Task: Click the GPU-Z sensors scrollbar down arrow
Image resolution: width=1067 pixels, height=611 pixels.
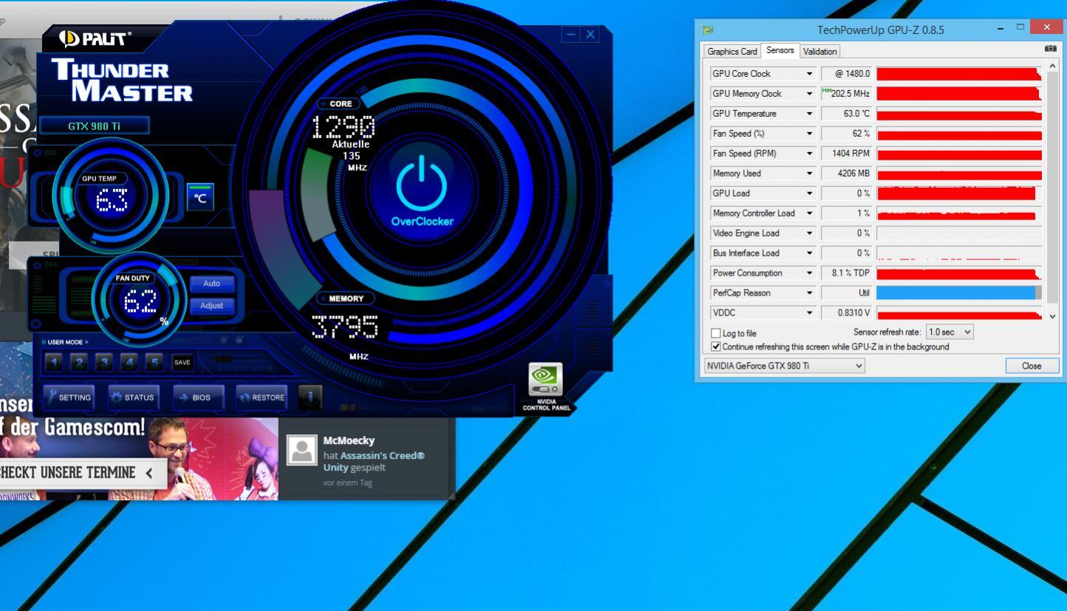Action: [x=1054, y=316]
